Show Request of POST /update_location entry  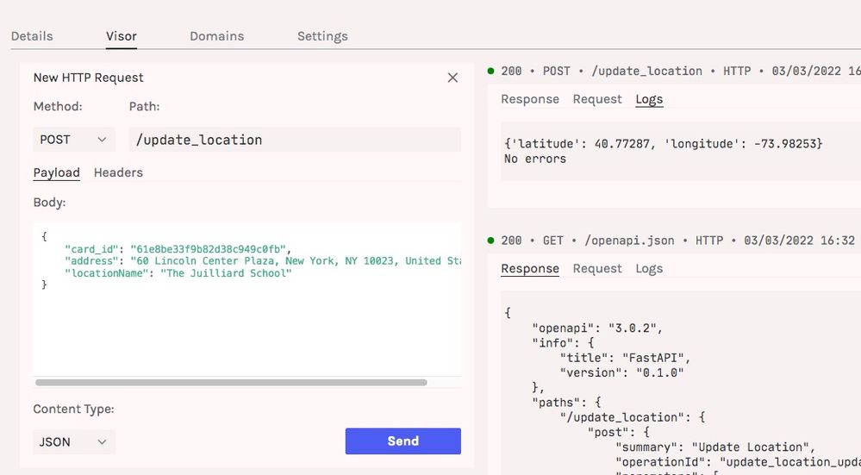tap(597, 99)
